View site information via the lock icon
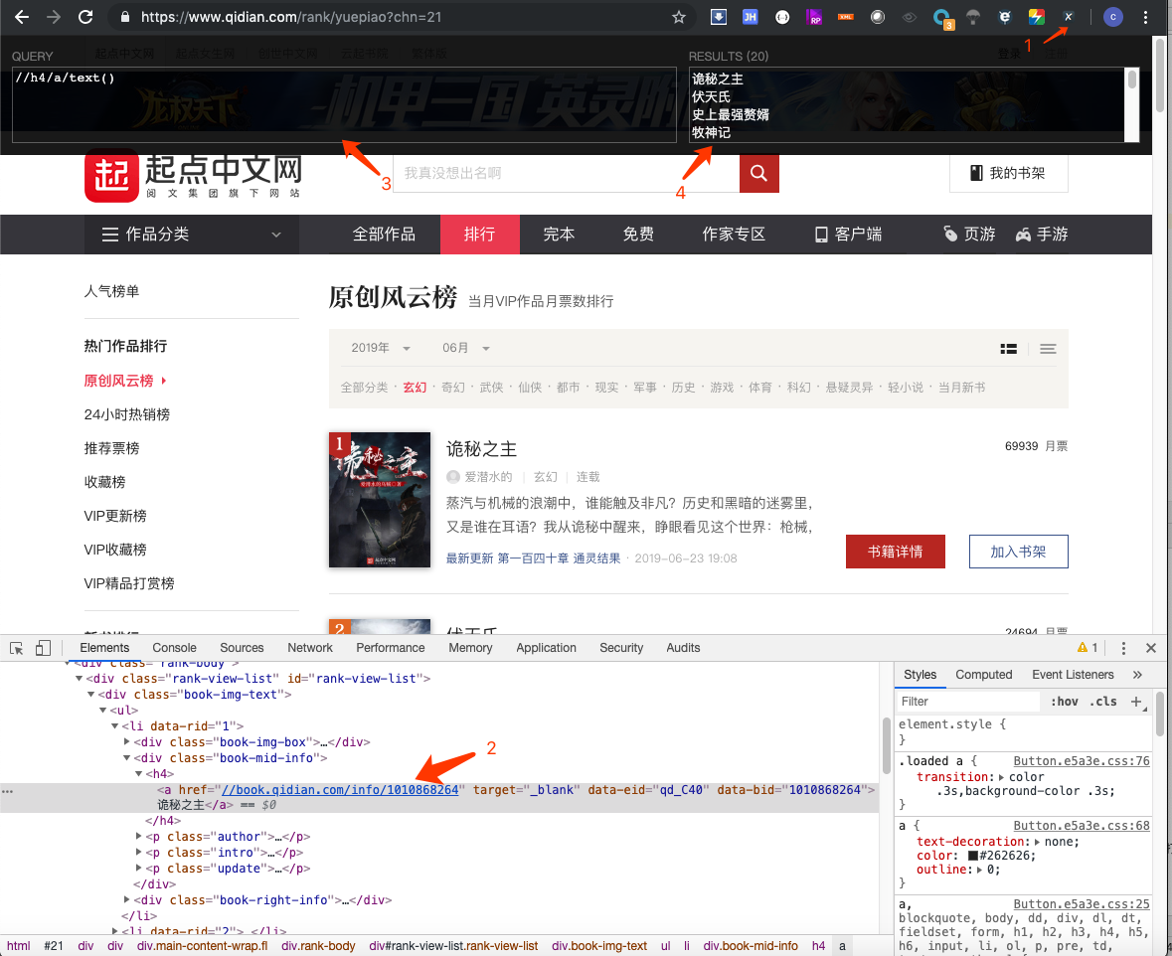The width and height of the screenshot is (1172, 956). pyautogui.click(x=125, y=17)
